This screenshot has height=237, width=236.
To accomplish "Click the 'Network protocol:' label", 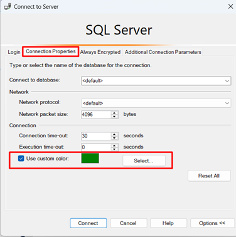I will click(x=40, y=102).
